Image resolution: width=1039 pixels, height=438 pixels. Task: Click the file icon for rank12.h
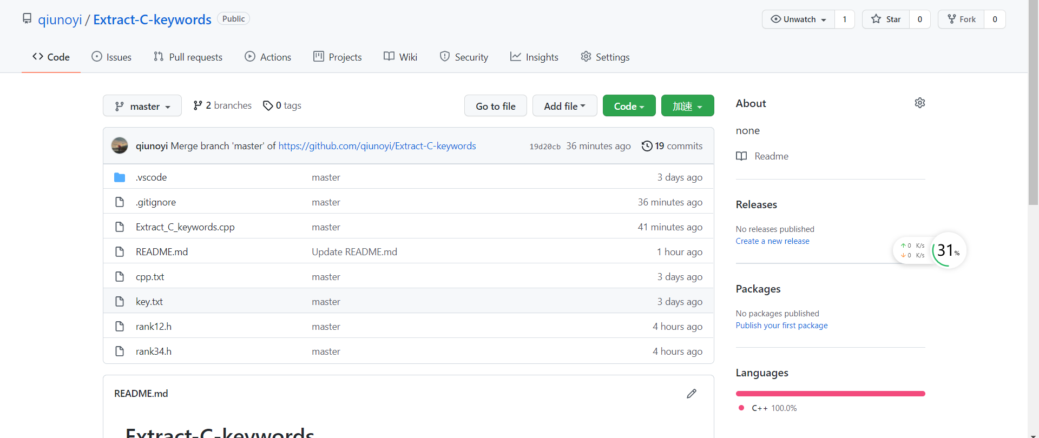click(120, 327)
